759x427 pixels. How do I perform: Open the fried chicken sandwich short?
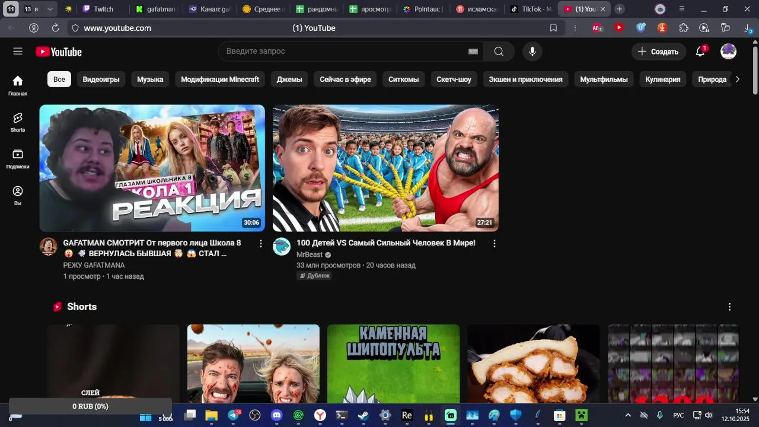coord(533,364)
